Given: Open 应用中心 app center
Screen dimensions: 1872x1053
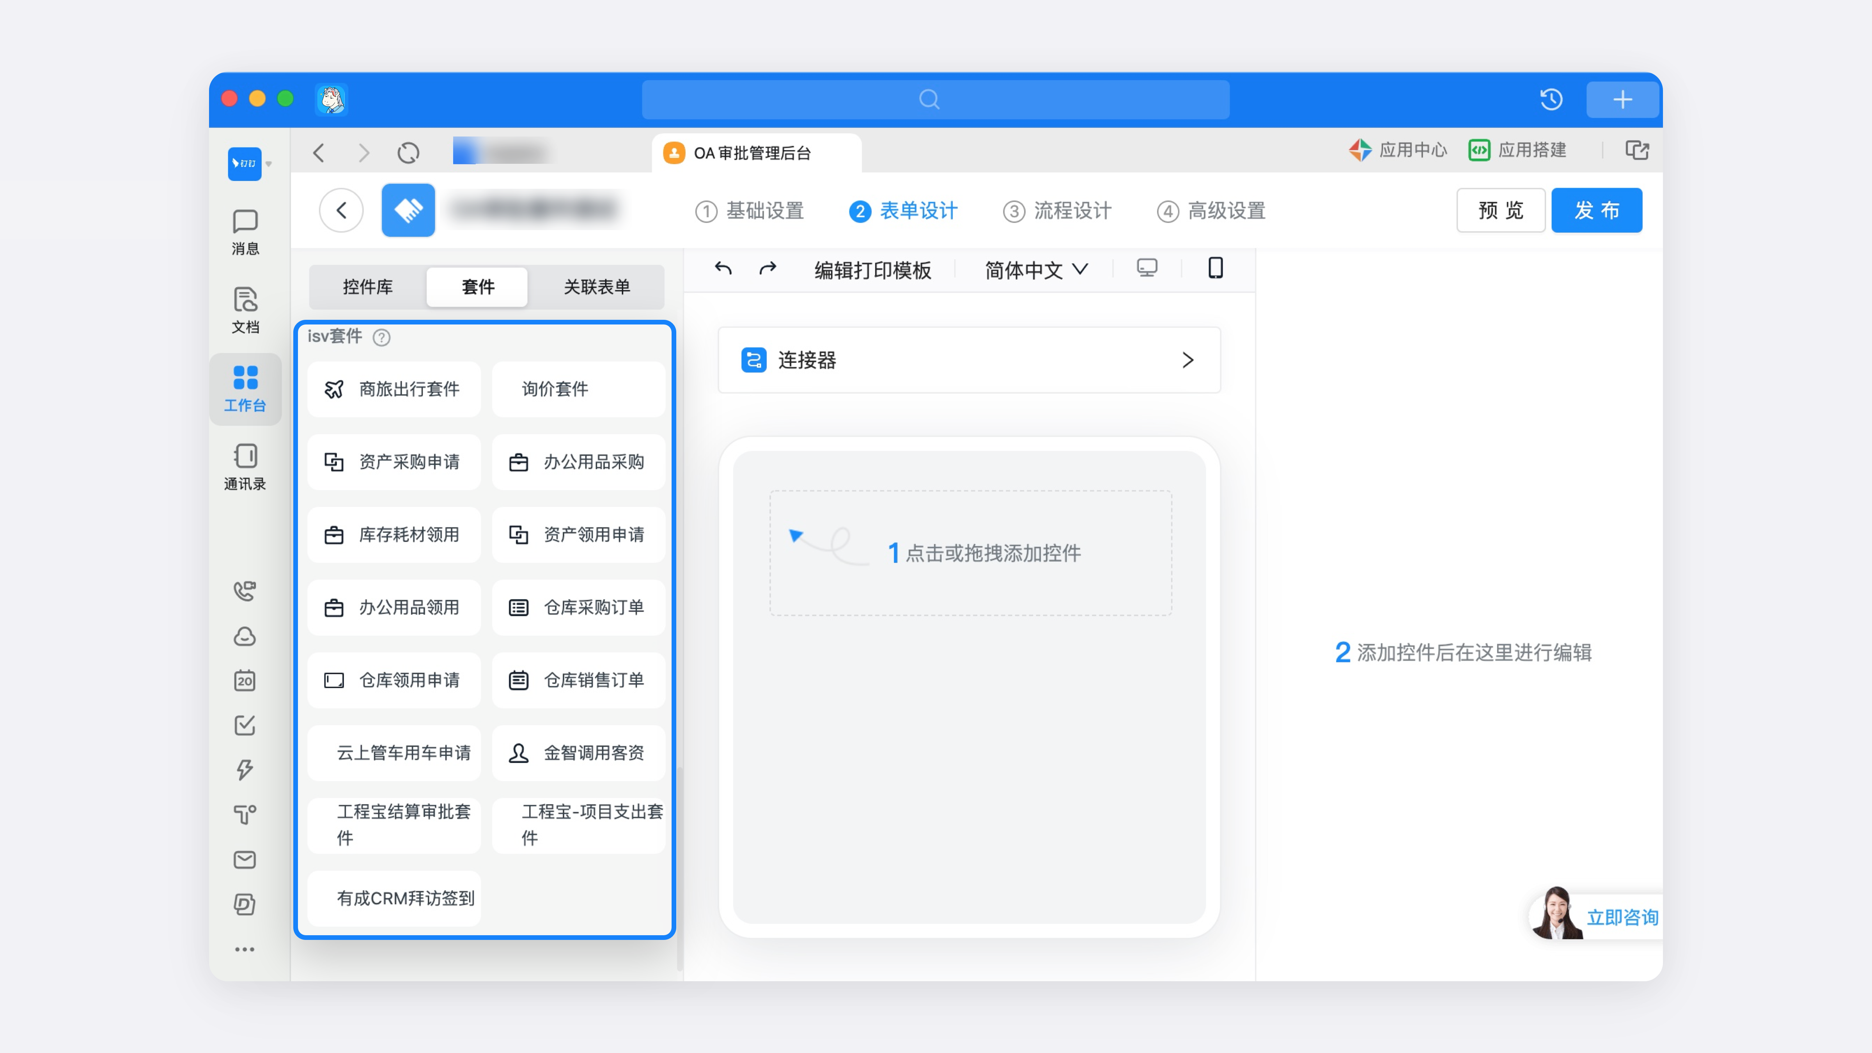Looking at the screenshot, I should (1397, 151).
